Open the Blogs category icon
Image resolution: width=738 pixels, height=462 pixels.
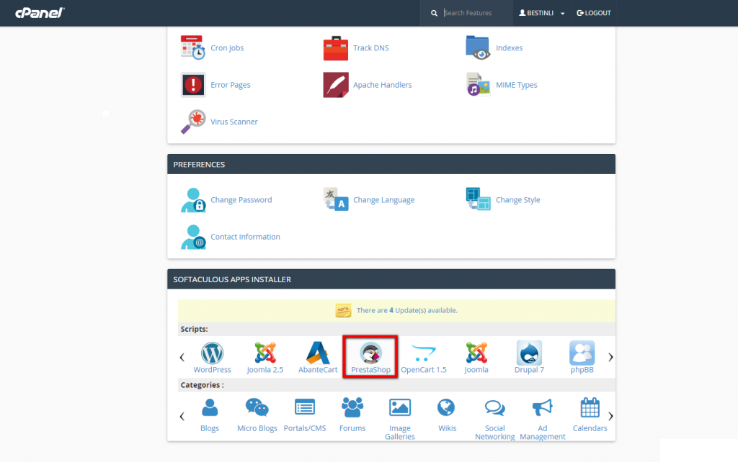click(210, 407)
